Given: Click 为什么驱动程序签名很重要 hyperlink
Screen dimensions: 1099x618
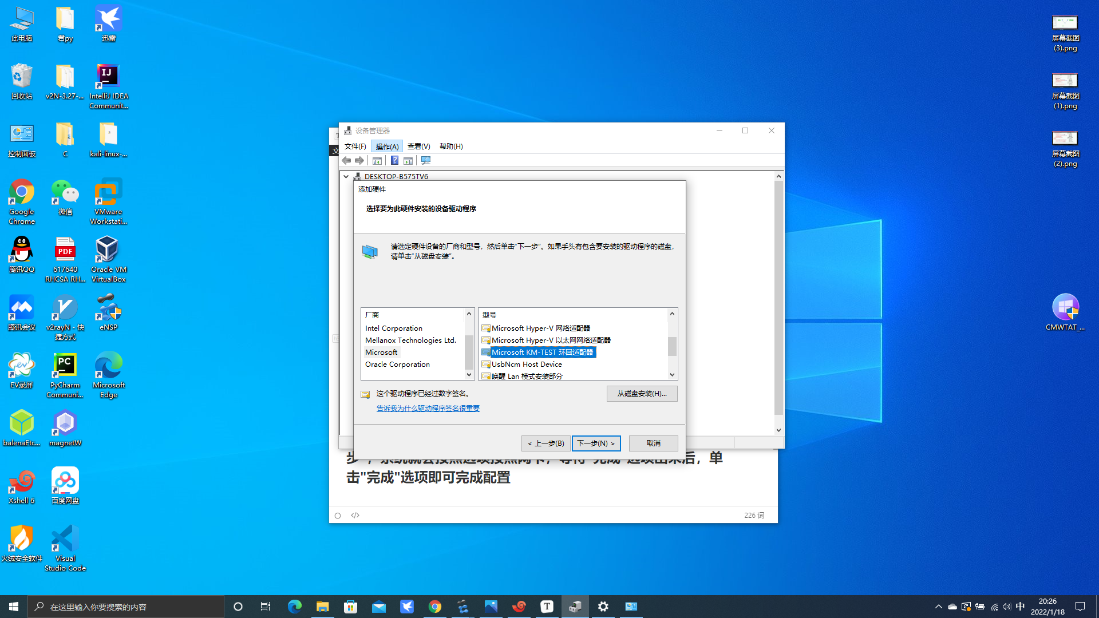Looking at the screenshot, I should [428, 408].
